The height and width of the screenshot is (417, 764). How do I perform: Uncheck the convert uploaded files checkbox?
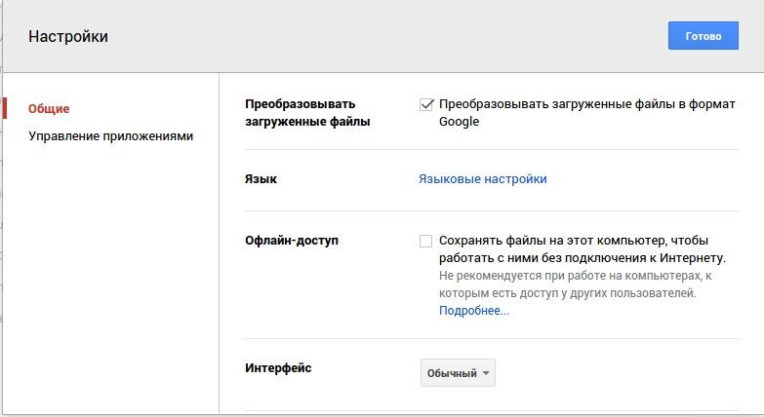[x=426, y=104]
